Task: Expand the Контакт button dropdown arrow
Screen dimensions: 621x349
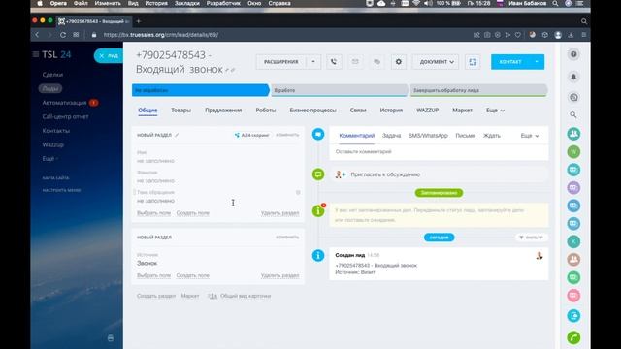Action: 537,62
